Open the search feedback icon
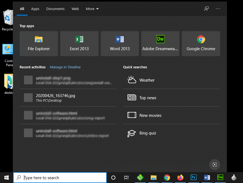Image resolution: width=243 pixels, height=183 pixels. coord(206,9)
